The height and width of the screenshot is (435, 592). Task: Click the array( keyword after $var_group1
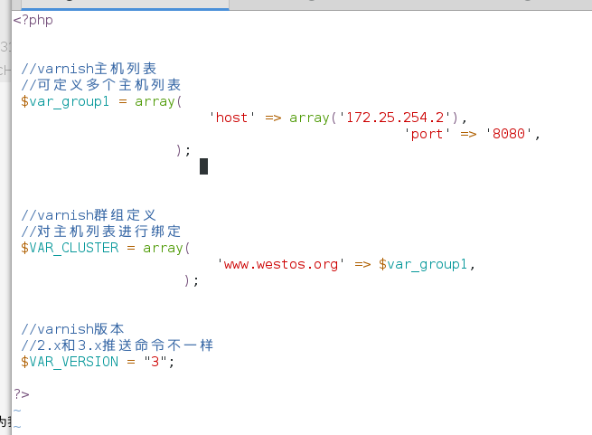pyautogui.click(x=158, y=101)
